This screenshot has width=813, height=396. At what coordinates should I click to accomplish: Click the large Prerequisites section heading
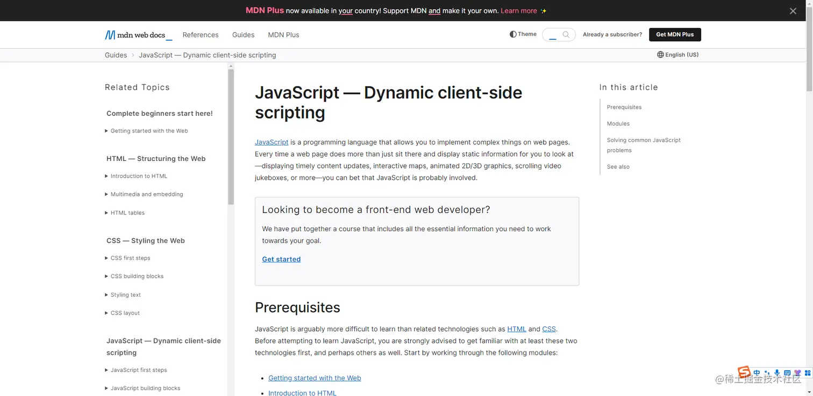[297, 307]
